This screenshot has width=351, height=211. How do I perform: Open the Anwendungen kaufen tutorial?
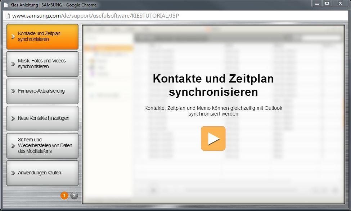pos(42,173)
